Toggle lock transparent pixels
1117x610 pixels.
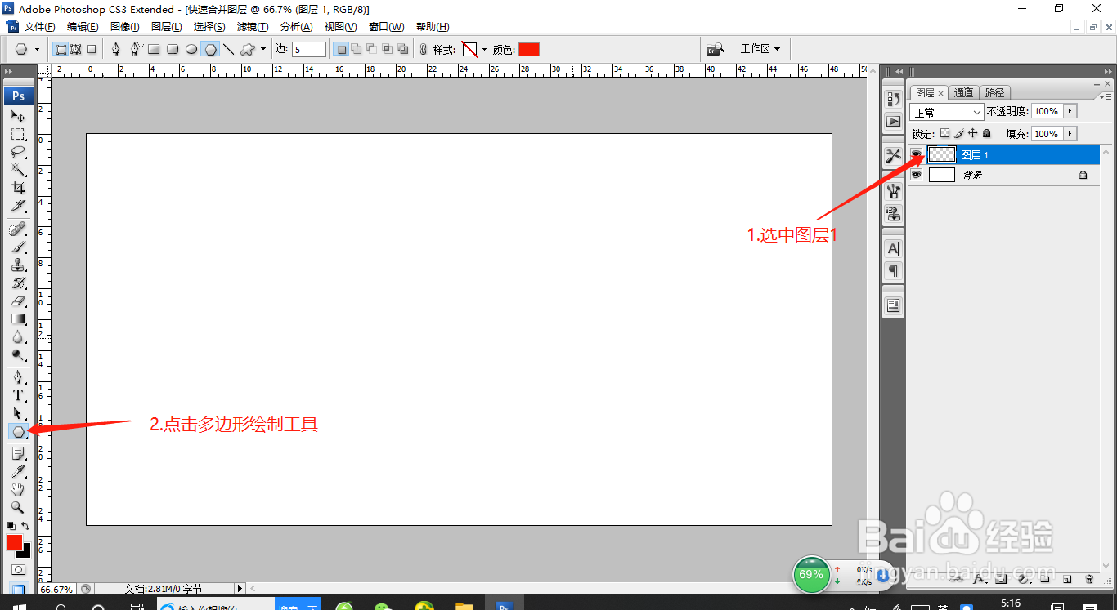[x=944, y=133]
